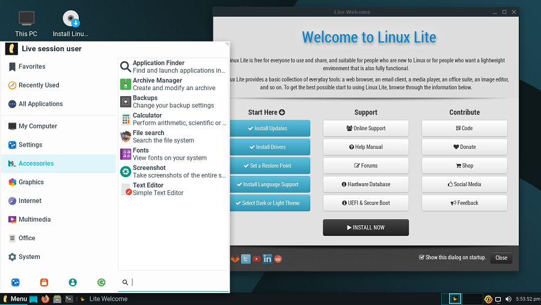Open the Backups app
Image resolution: width=541 pixels, height=305 pixels.
[x=173, y=101]
